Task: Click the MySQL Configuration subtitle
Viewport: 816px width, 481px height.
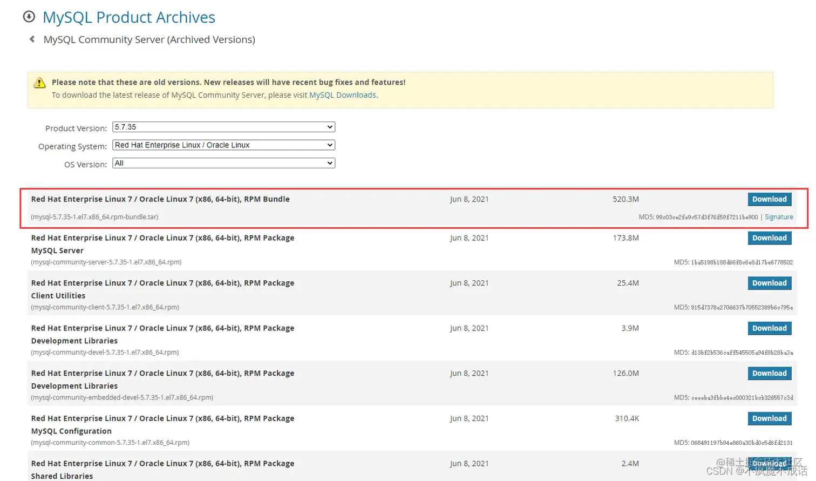Action: 71,431
